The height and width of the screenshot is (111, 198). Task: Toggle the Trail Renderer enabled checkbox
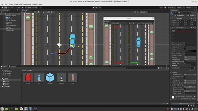coord(174,28)
